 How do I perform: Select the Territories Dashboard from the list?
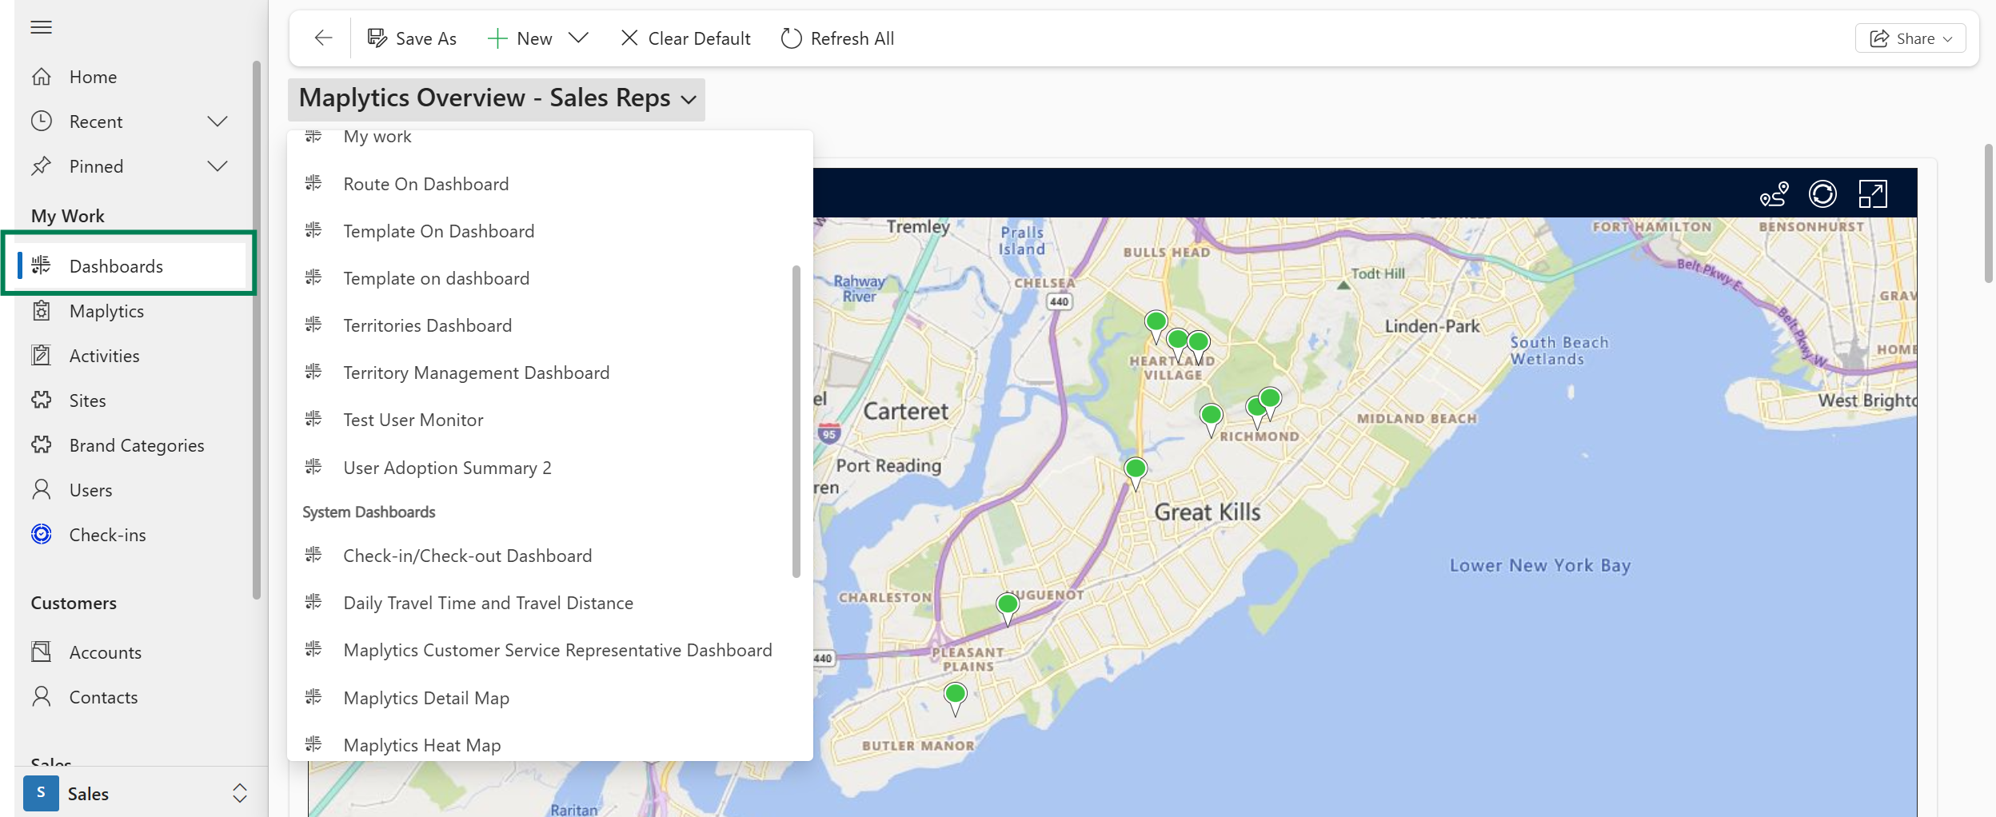[427, 325]
